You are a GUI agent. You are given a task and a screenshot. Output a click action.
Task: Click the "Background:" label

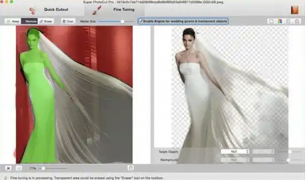(x=169, y=160)
